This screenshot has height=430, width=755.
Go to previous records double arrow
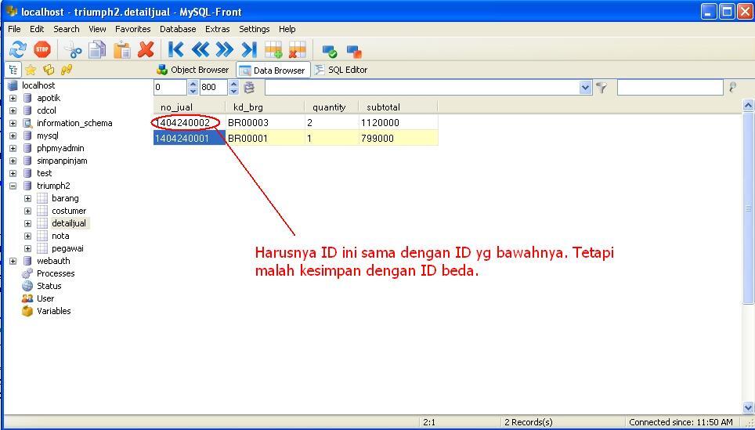pyautogui.click(x=200, y=49)
